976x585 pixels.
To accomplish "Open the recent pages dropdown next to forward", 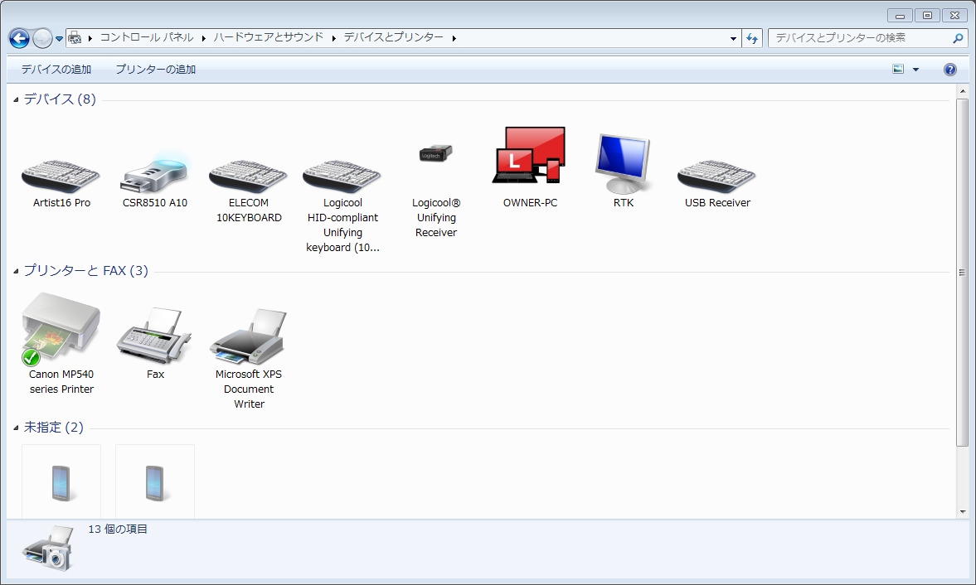I will (59, 39).
